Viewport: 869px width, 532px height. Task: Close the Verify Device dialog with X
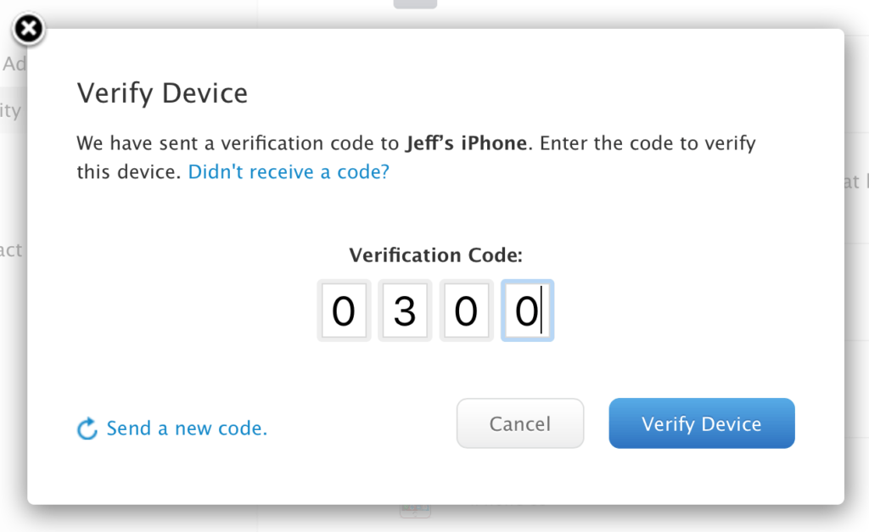(28, 30)
